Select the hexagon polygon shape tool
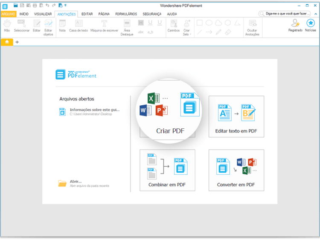320x240 pixels. tap(228, 23)
